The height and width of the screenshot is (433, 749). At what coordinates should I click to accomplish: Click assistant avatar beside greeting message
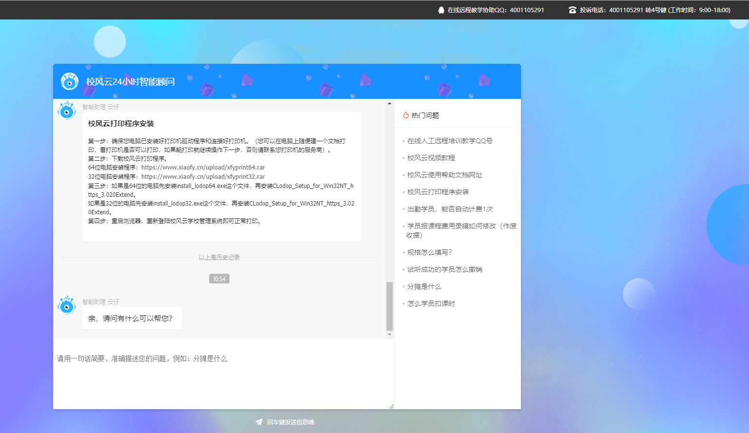click(67, 305)
